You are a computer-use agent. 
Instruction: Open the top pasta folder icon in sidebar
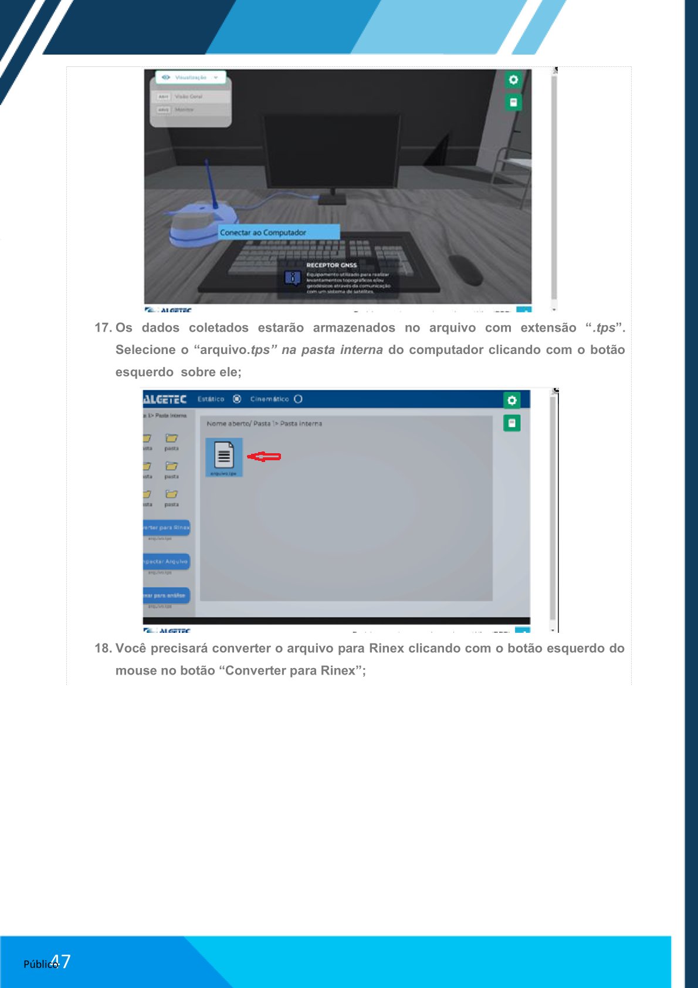coord(171,439)
